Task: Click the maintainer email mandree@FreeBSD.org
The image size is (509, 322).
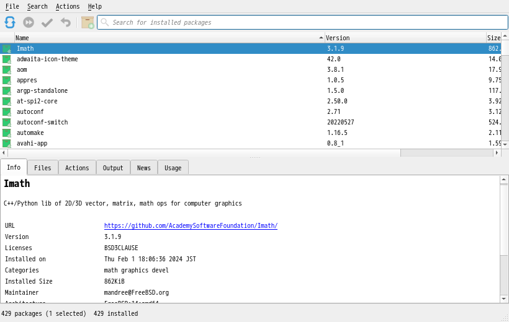Action: pyautogui.click(x=137, y=292)
